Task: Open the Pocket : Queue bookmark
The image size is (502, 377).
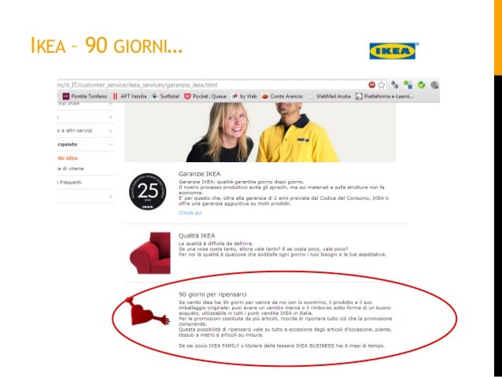Action: pos(205,96)
